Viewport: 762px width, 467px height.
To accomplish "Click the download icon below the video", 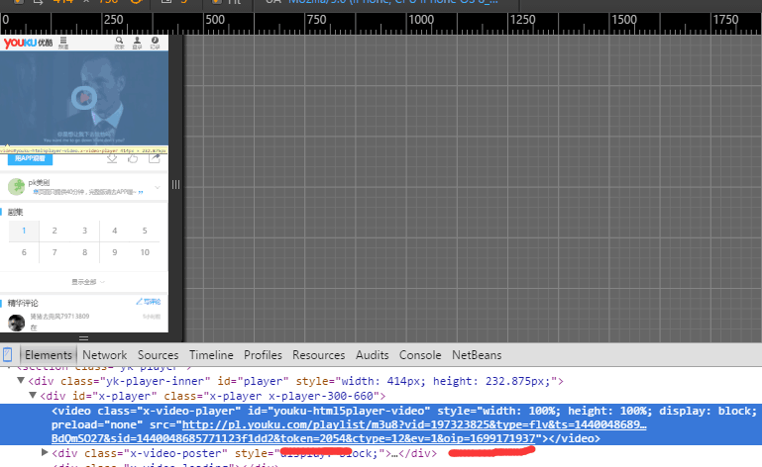I will coord(114,158).
